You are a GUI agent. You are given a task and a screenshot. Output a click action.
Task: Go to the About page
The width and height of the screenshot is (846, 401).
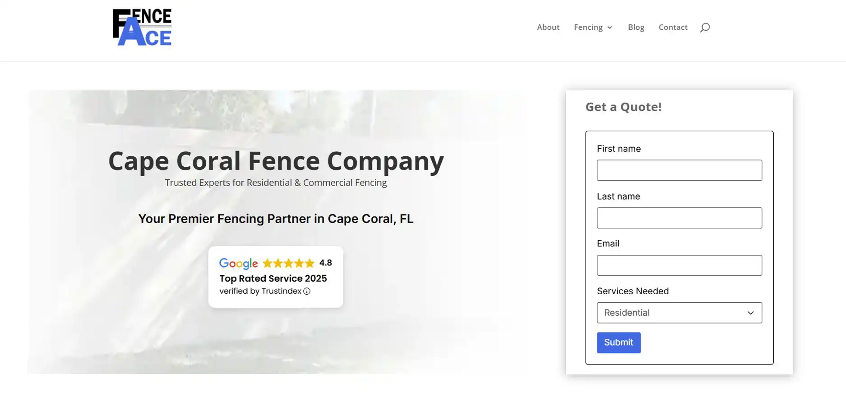coord(548,27)
